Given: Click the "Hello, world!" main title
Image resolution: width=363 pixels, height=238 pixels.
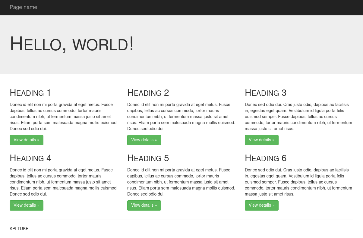Looking at the screenshot, I should click(x=72, y=44).
